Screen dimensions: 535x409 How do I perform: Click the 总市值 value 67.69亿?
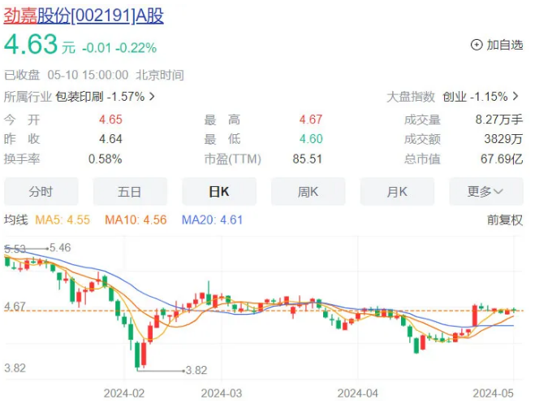point(502,159)
